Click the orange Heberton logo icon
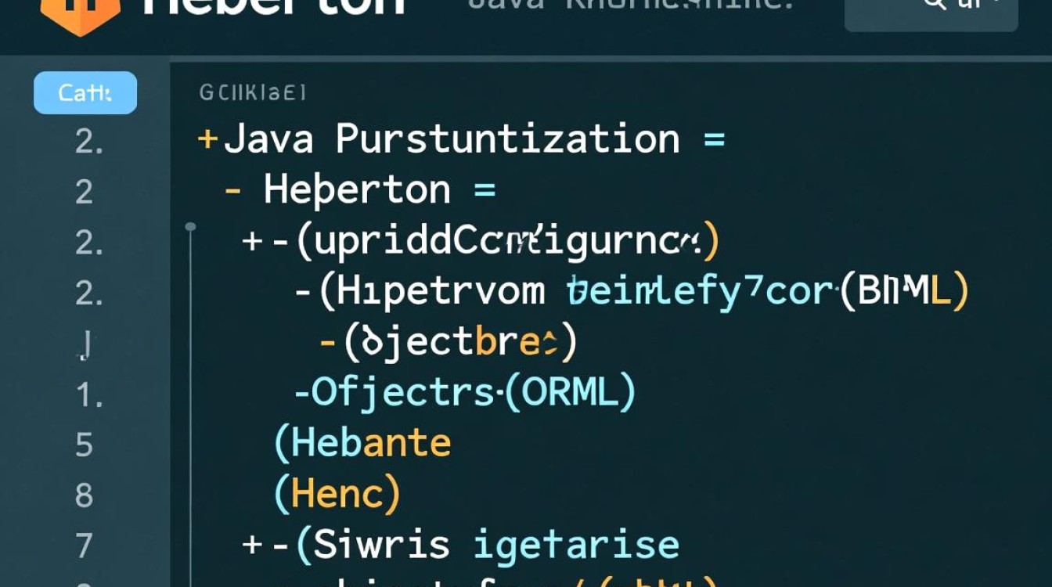This screenshot has width=1052, height=587. pyautogui.click(x=80, y=14)
